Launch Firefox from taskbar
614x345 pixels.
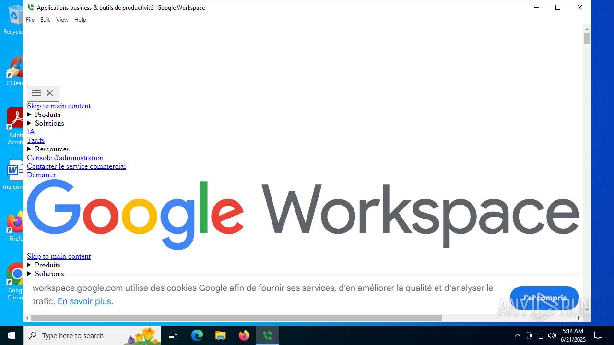point(244,335)
